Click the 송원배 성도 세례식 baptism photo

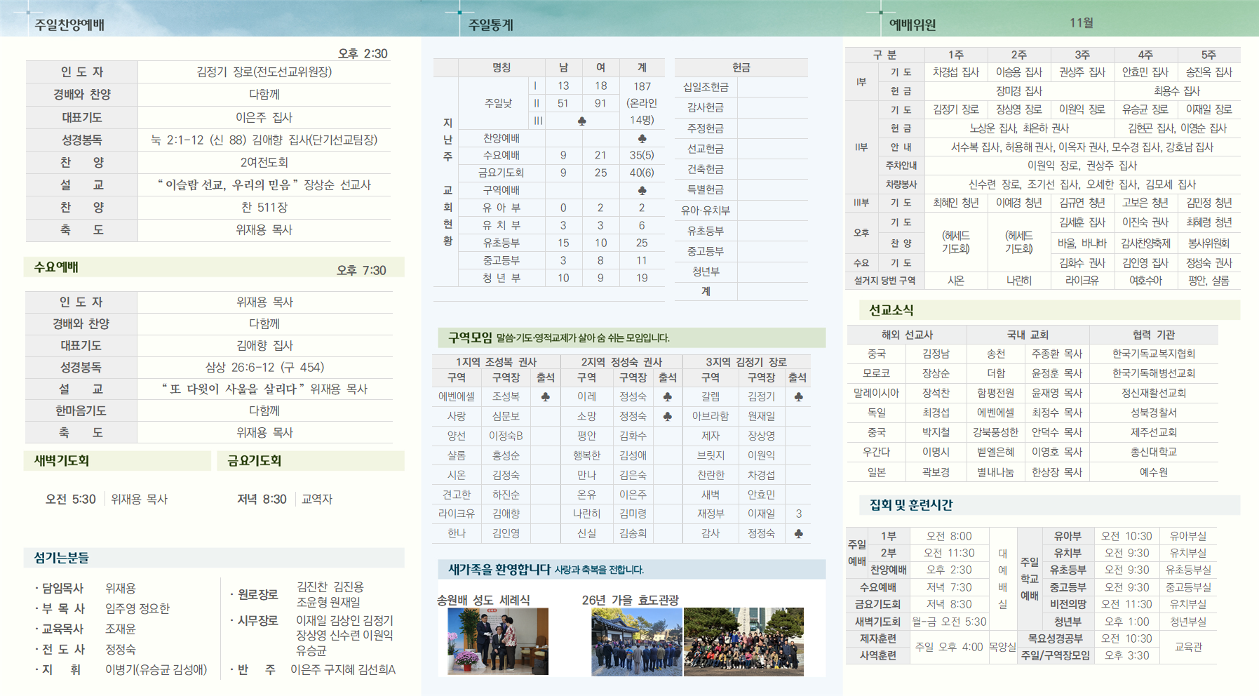click(498, 641)
